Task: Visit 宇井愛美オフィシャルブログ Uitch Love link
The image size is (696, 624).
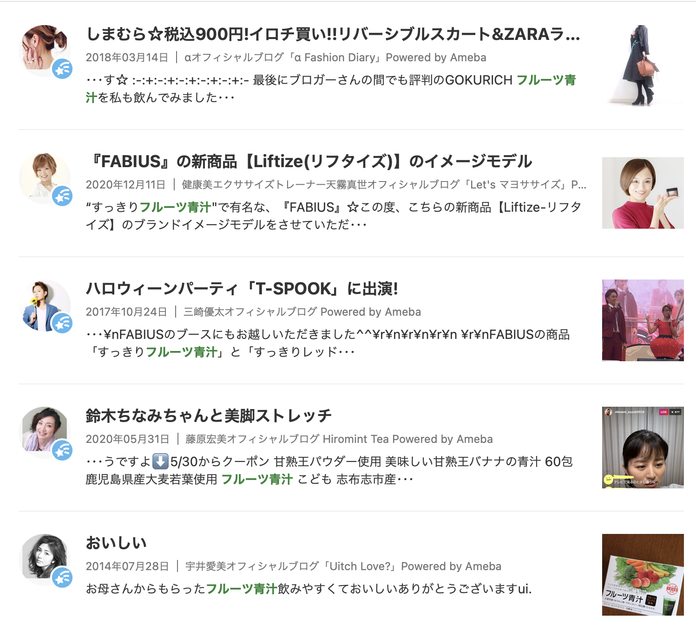Action: click(343, 566)
